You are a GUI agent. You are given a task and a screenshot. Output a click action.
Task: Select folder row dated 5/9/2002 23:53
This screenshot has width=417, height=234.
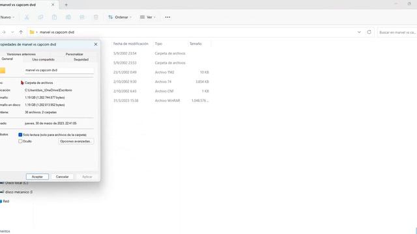point(161,63)
